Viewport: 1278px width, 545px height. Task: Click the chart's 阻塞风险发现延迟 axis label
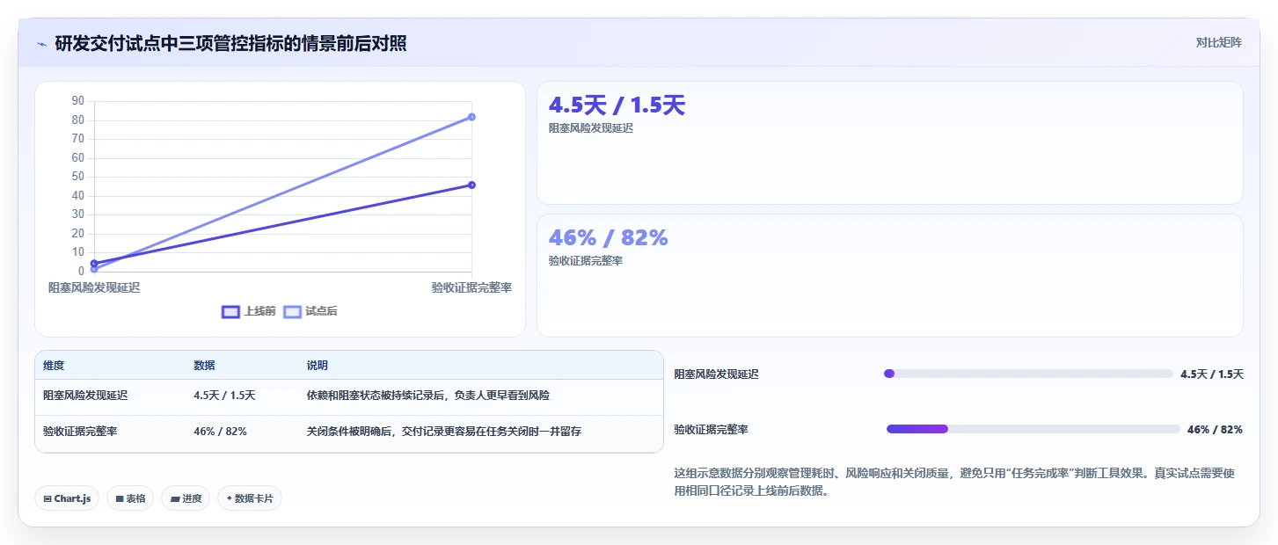coord(94,287)
